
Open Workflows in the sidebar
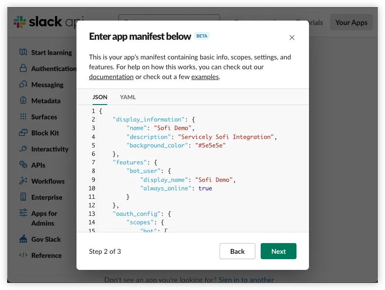[48, 181]
